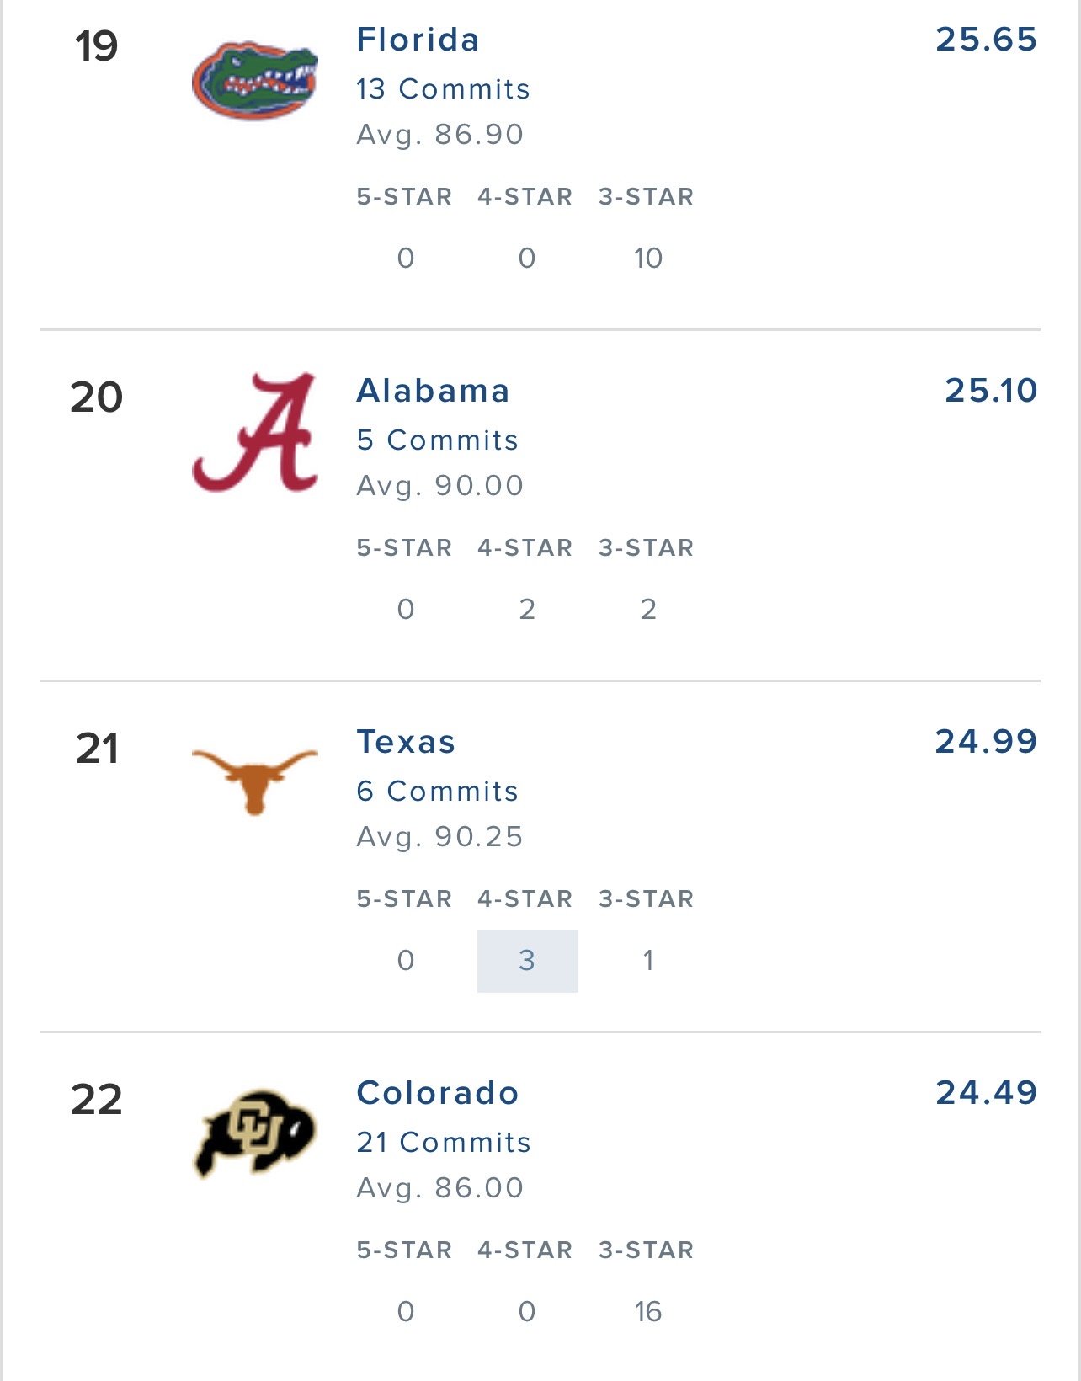This screenshot has width=1081, height=1381.
Task: Click Texas's team score 24.99
Action: click(x=986, y=742)
